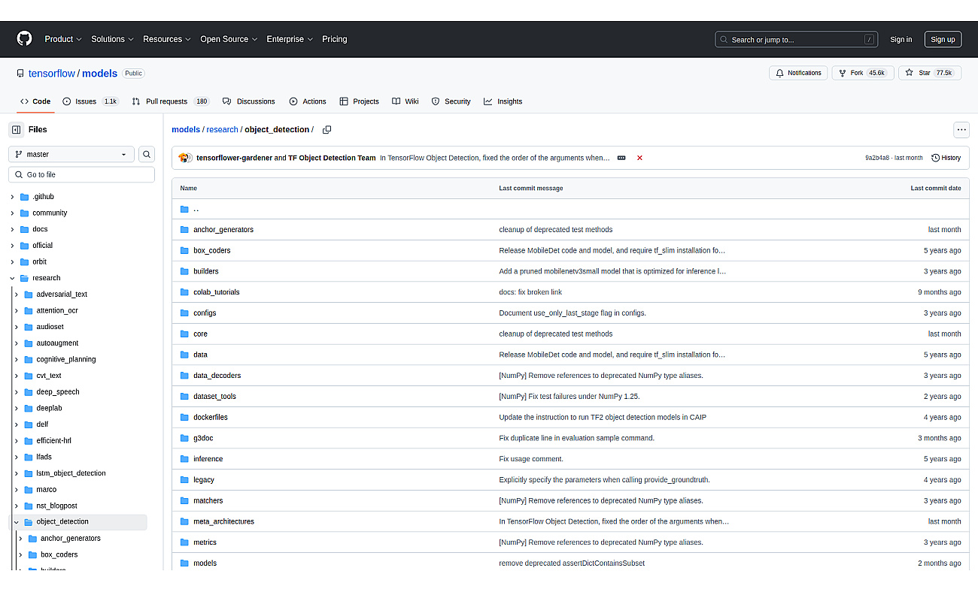Switch to the Issues tab
The height and width of the screenshot is (592, 978).
[x=90, y=101]
